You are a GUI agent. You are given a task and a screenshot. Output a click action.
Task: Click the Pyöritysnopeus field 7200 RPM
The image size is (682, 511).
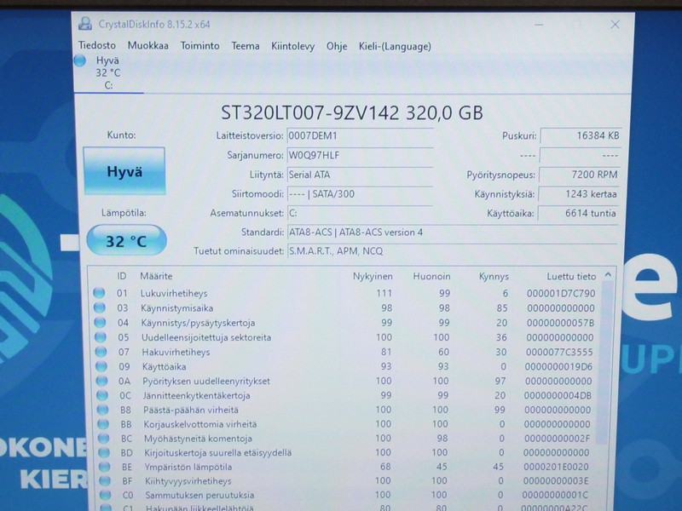pyautogui.click(x=579, y=175)
